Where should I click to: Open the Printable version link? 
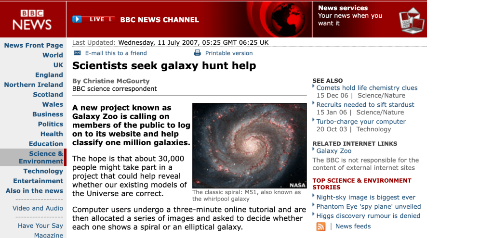point(229,53)
